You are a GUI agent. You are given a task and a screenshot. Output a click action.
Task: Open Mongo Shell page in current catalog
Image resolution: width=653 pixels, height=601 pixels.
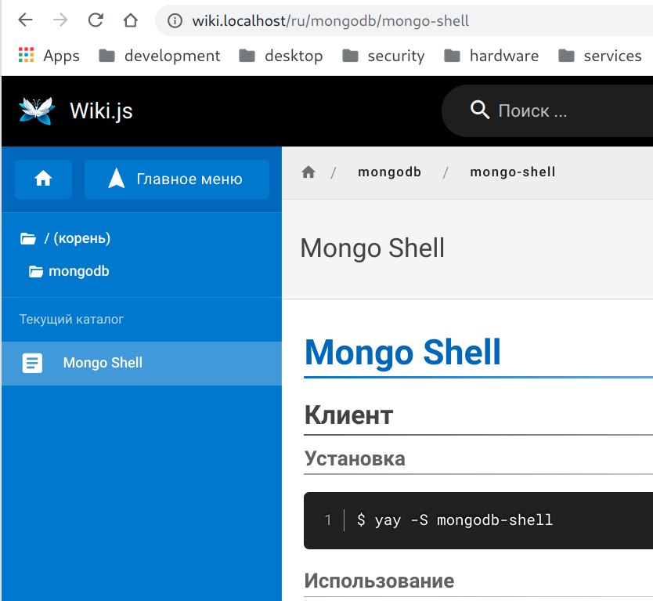[142, 363]
